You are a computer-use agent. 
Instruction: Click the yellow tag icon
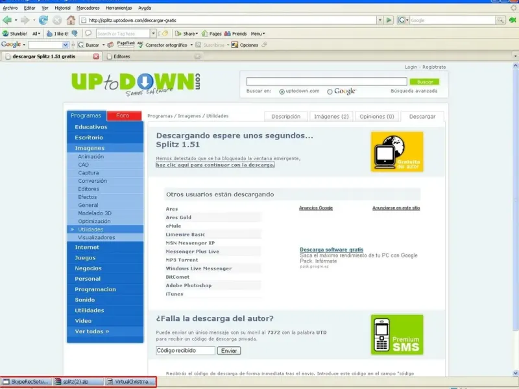pos(165,34)
